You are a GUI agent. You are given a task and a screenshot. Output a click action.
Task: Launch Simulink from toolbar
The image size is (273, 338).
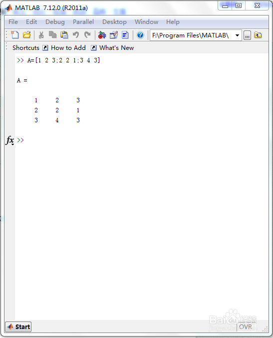pos(102,35)
